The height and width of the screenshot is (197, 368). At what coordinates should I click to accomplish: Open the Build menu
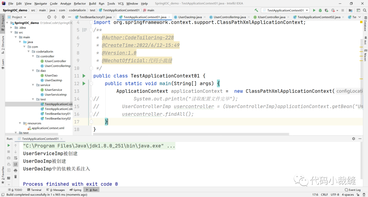click(92, 3)
